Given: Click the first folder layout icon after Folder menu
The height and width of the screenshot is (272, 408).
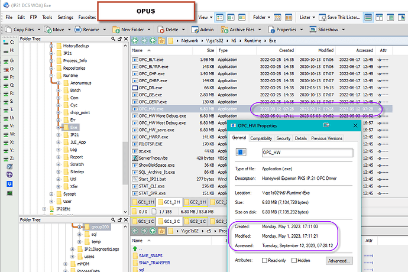Looking at the screenshot, I should coord(277,17).
